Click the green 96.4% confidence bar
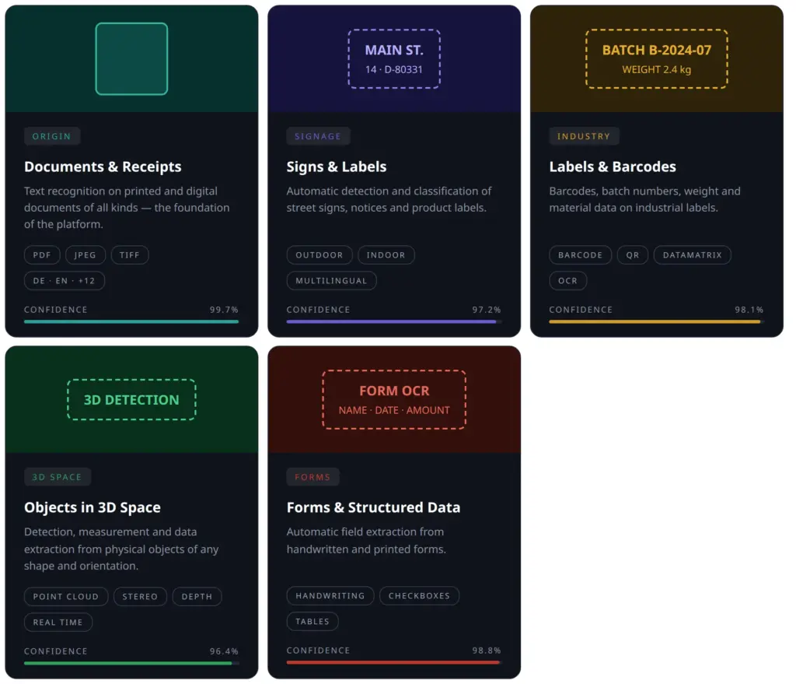796x684 pixels. (131, 663)
